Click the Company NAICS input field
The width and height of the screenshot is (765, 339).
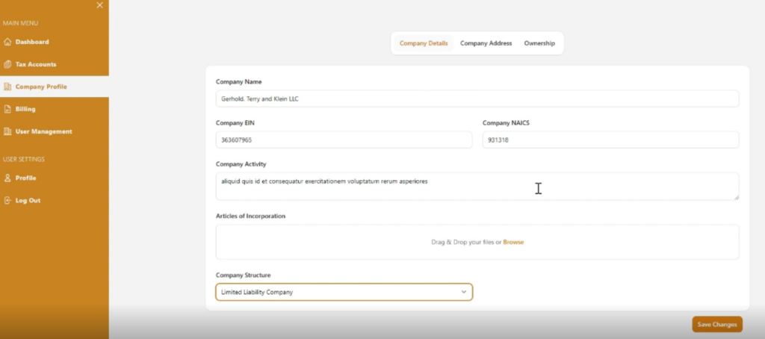[610, 140]
